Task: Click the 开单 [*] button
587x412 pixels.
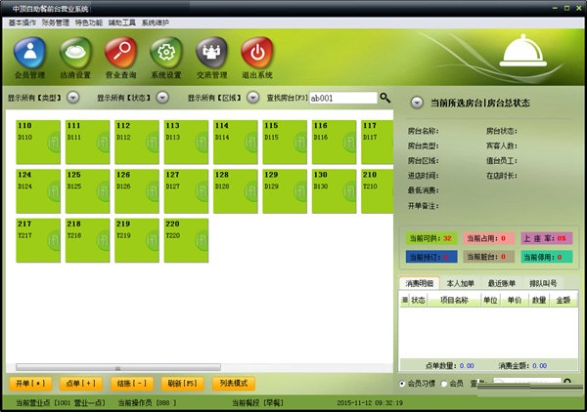Action: (x=30, y=383)
